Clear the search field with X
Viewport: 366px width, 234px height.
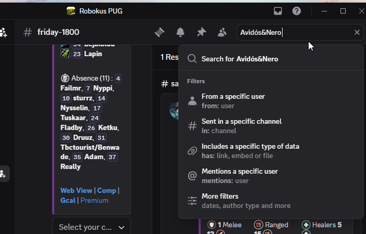pyautogui.click(x=357, y=32)
